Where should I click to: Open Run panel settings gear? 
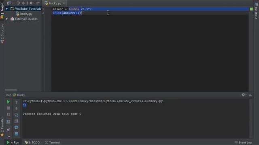tap(244, 95)
